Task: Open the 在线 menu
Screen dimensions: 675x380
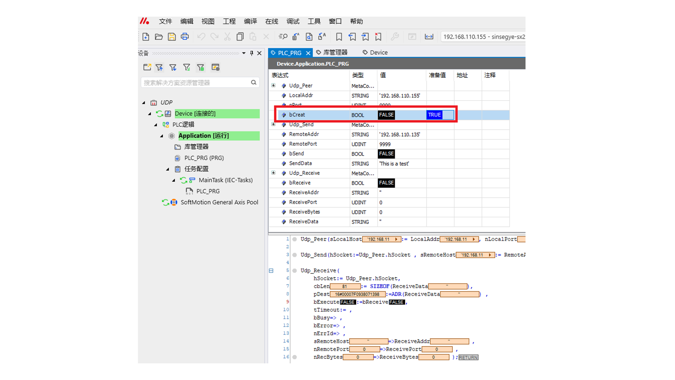Action: (x=271, y=21)
